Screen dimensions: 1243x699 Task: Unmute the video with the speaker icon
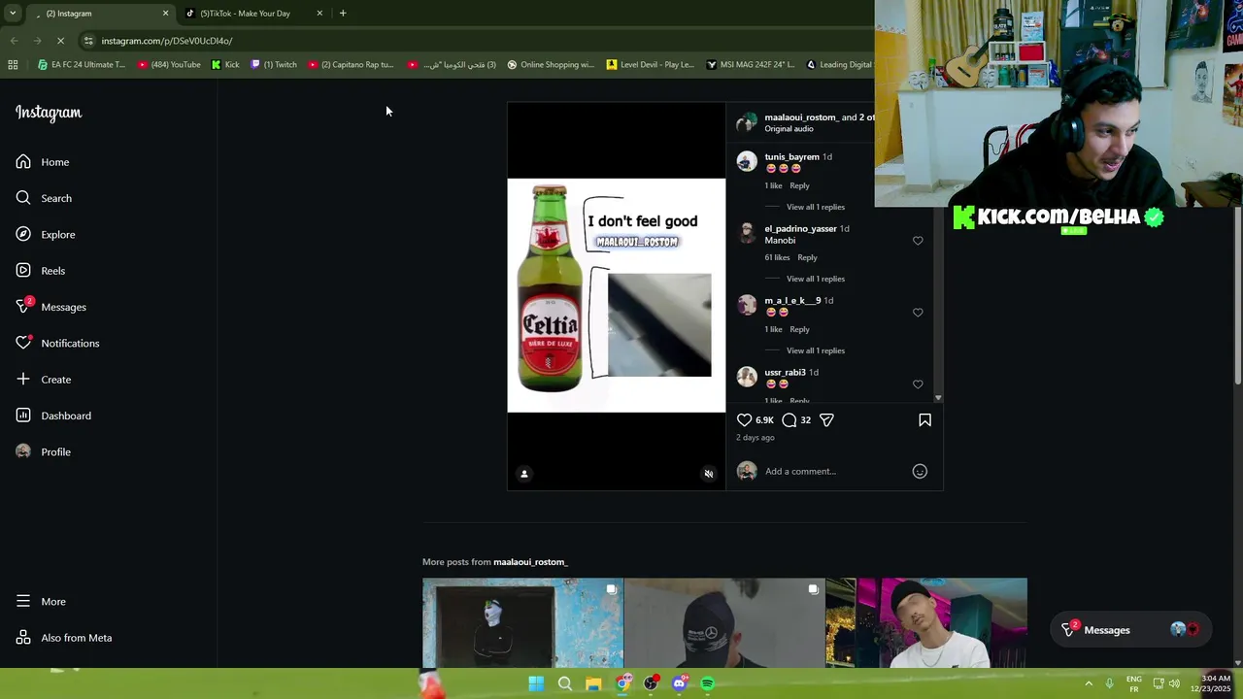click(709, 474)
